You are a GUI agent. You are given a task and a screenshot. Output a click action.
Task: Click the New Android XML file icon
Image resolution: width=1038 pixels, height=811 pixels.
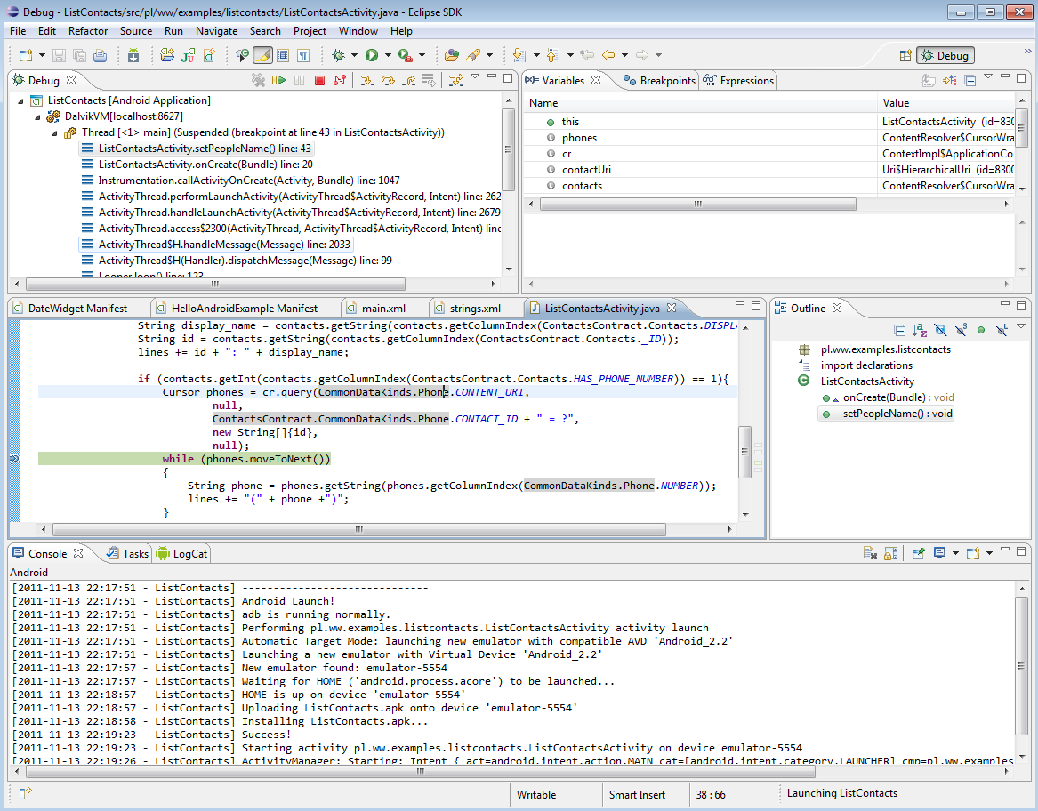tap(209, 56)
